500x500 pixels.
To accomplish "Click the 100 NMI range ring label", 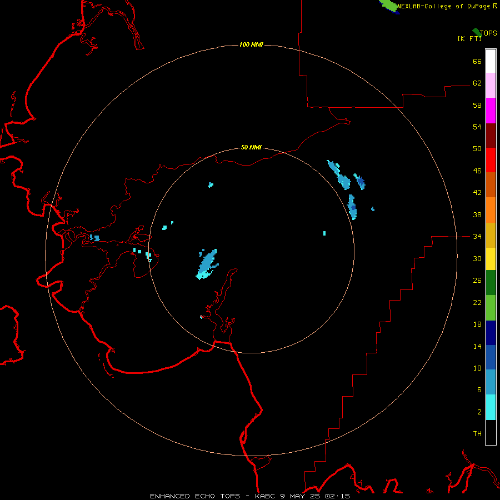I will [251, 44].
